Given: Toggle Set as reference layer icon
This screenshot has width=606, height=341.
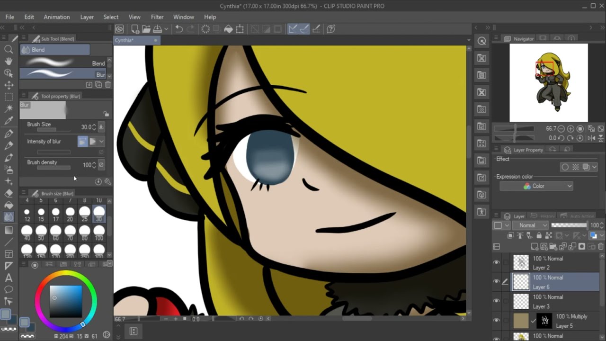Looking at the screenshot, I should (520, 236).
